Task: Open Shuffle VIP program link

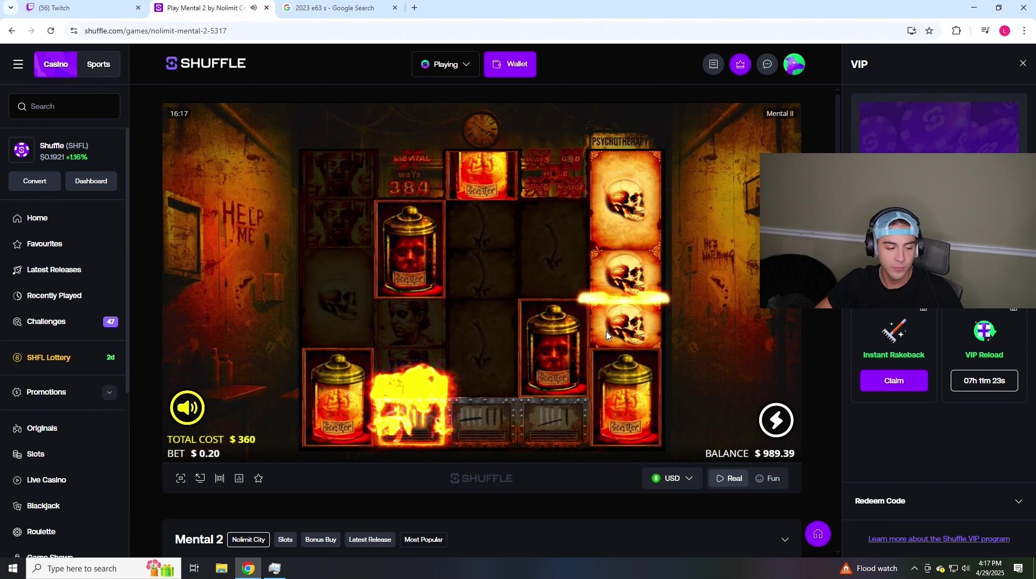Action: [x=939, y=539]
